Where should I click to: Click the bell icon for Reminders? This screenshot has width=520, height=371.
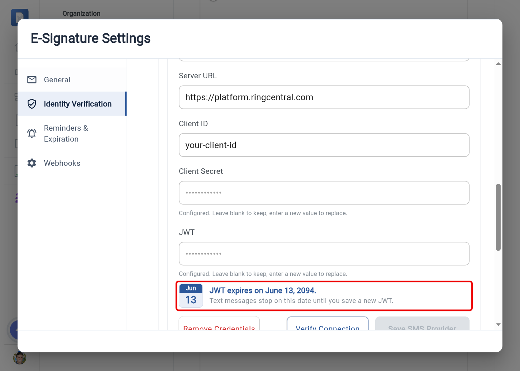click(32, 134)
